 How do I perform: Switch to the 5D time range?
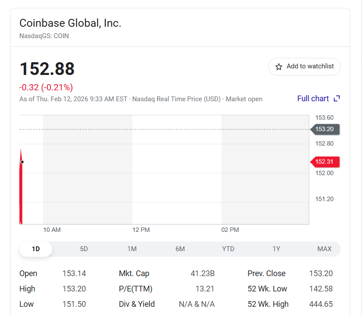[x=84, y=249]
